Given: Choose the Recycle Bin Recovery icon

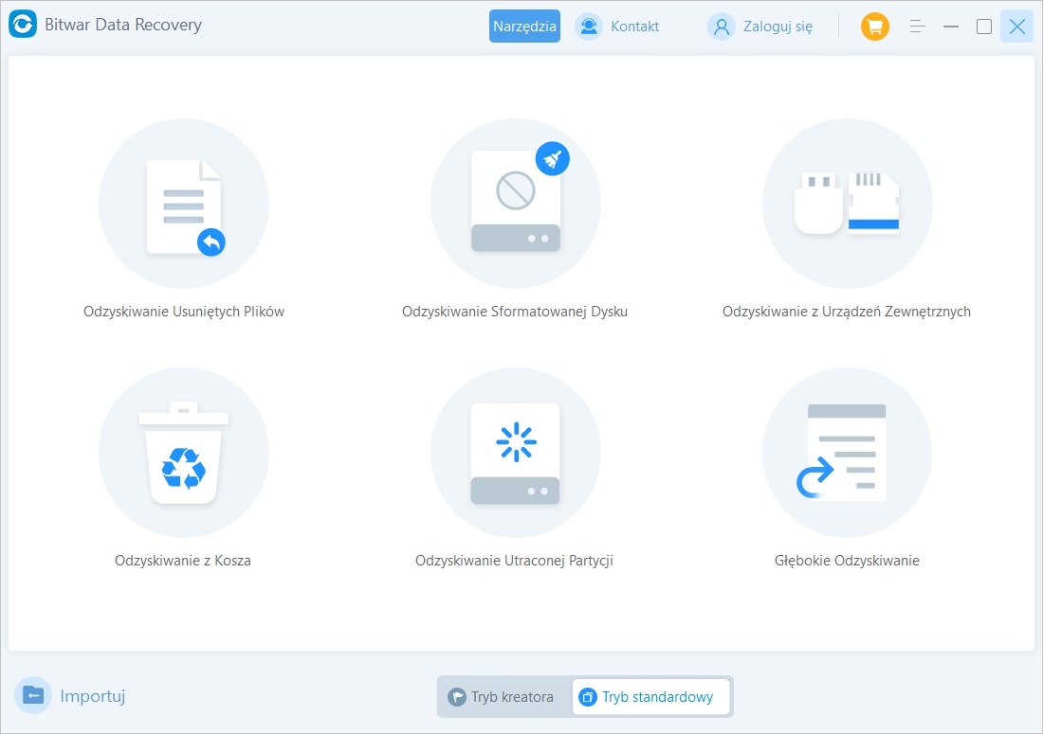Looking at the screenshot, I should (184, 453).
